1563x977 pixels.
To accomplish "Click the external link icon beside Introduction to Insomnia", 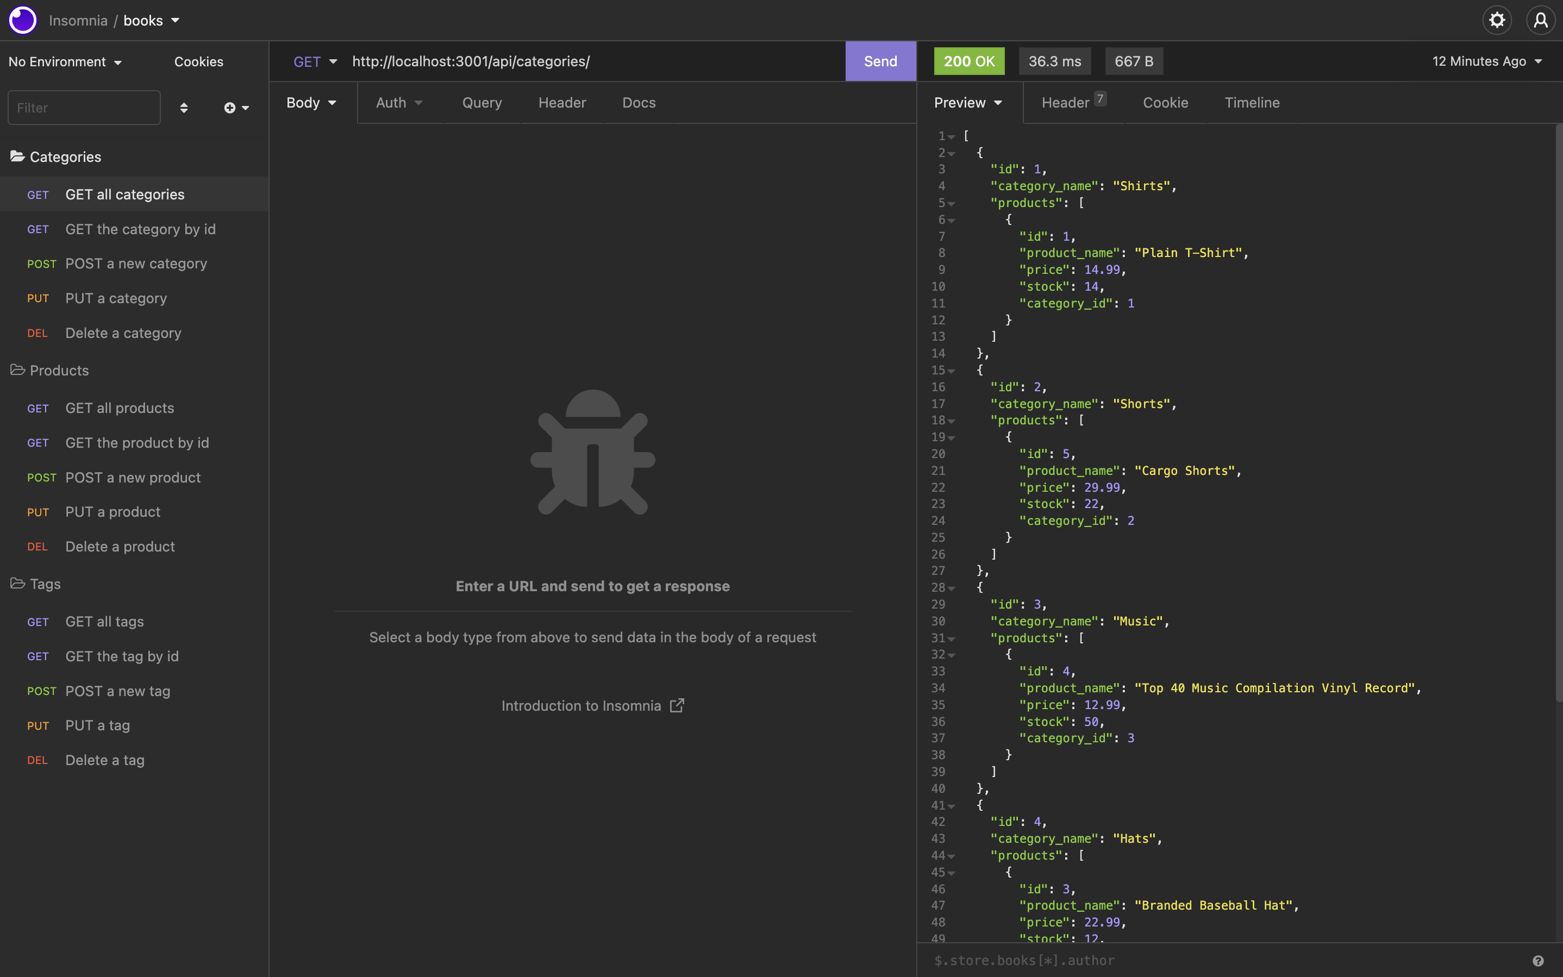I will 677,705.
